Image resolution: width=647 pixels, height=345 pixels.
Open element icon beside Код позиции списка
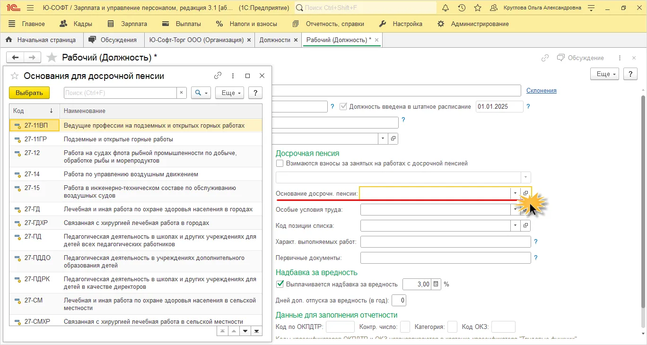(x=525, y=225)
